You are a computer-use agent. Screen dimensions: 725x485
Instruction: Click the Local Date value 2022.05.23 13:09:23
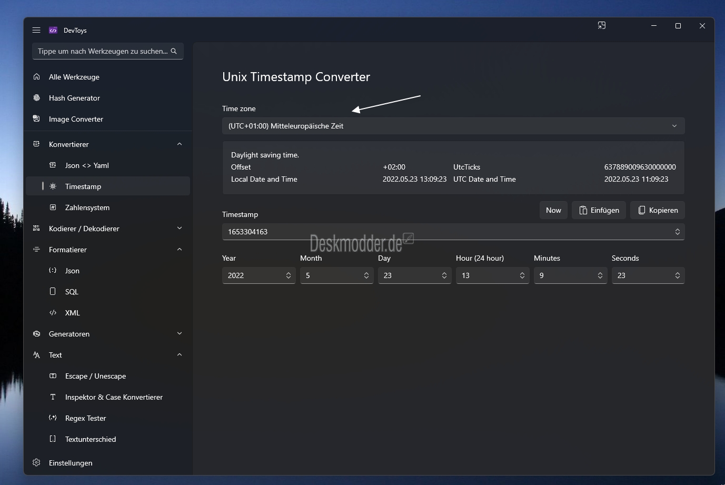tap(414, 179)
